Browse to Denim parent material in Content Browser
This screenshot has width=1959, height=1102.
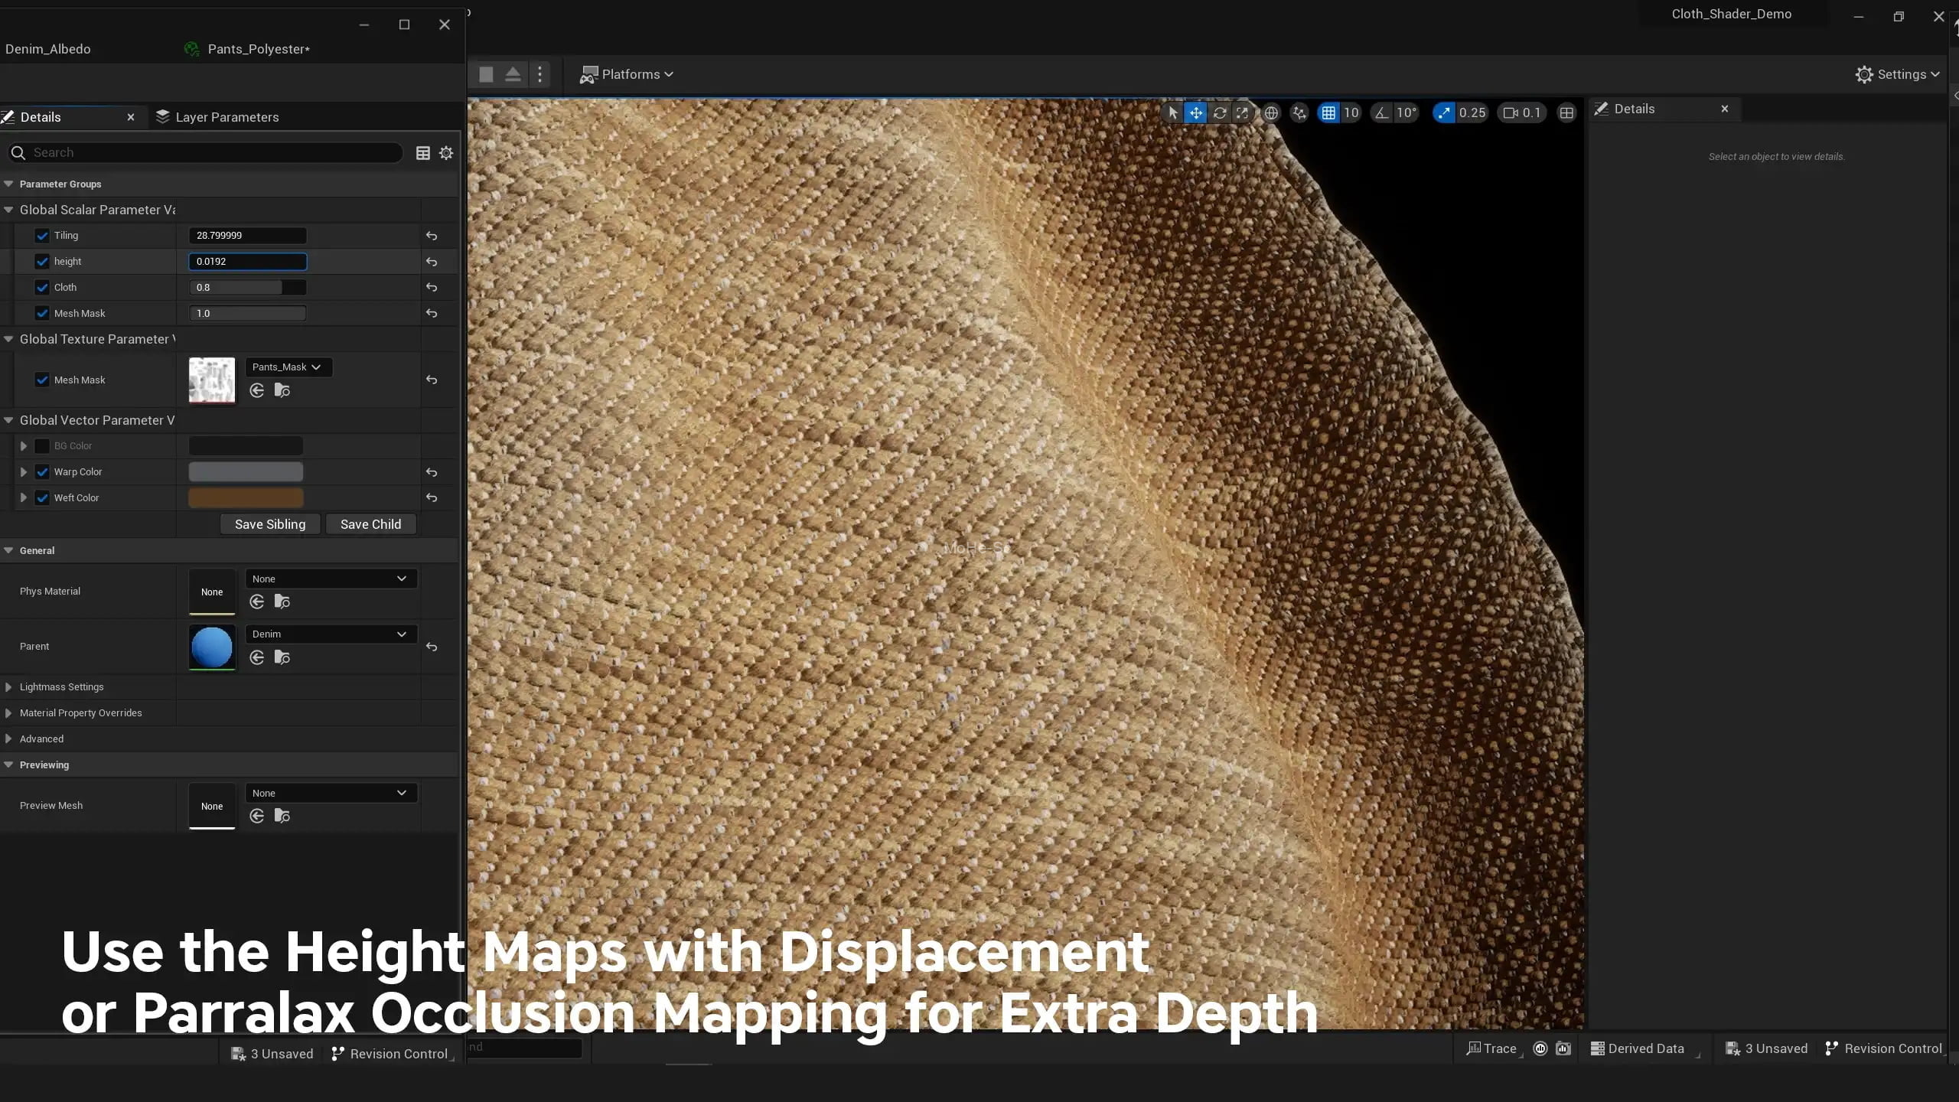pyautogui.click(x=282, y=657)
